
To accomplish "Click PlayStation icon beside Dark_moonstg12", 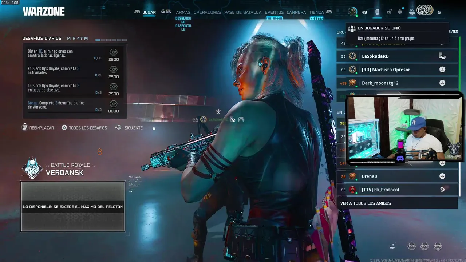I will click(442, 83).
